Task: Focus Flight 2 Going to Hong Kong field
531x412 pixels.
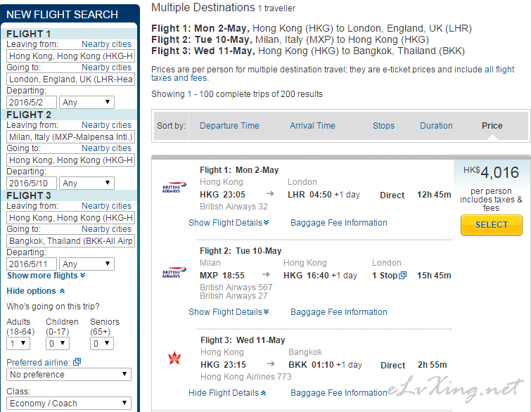Action: (70, 160)
